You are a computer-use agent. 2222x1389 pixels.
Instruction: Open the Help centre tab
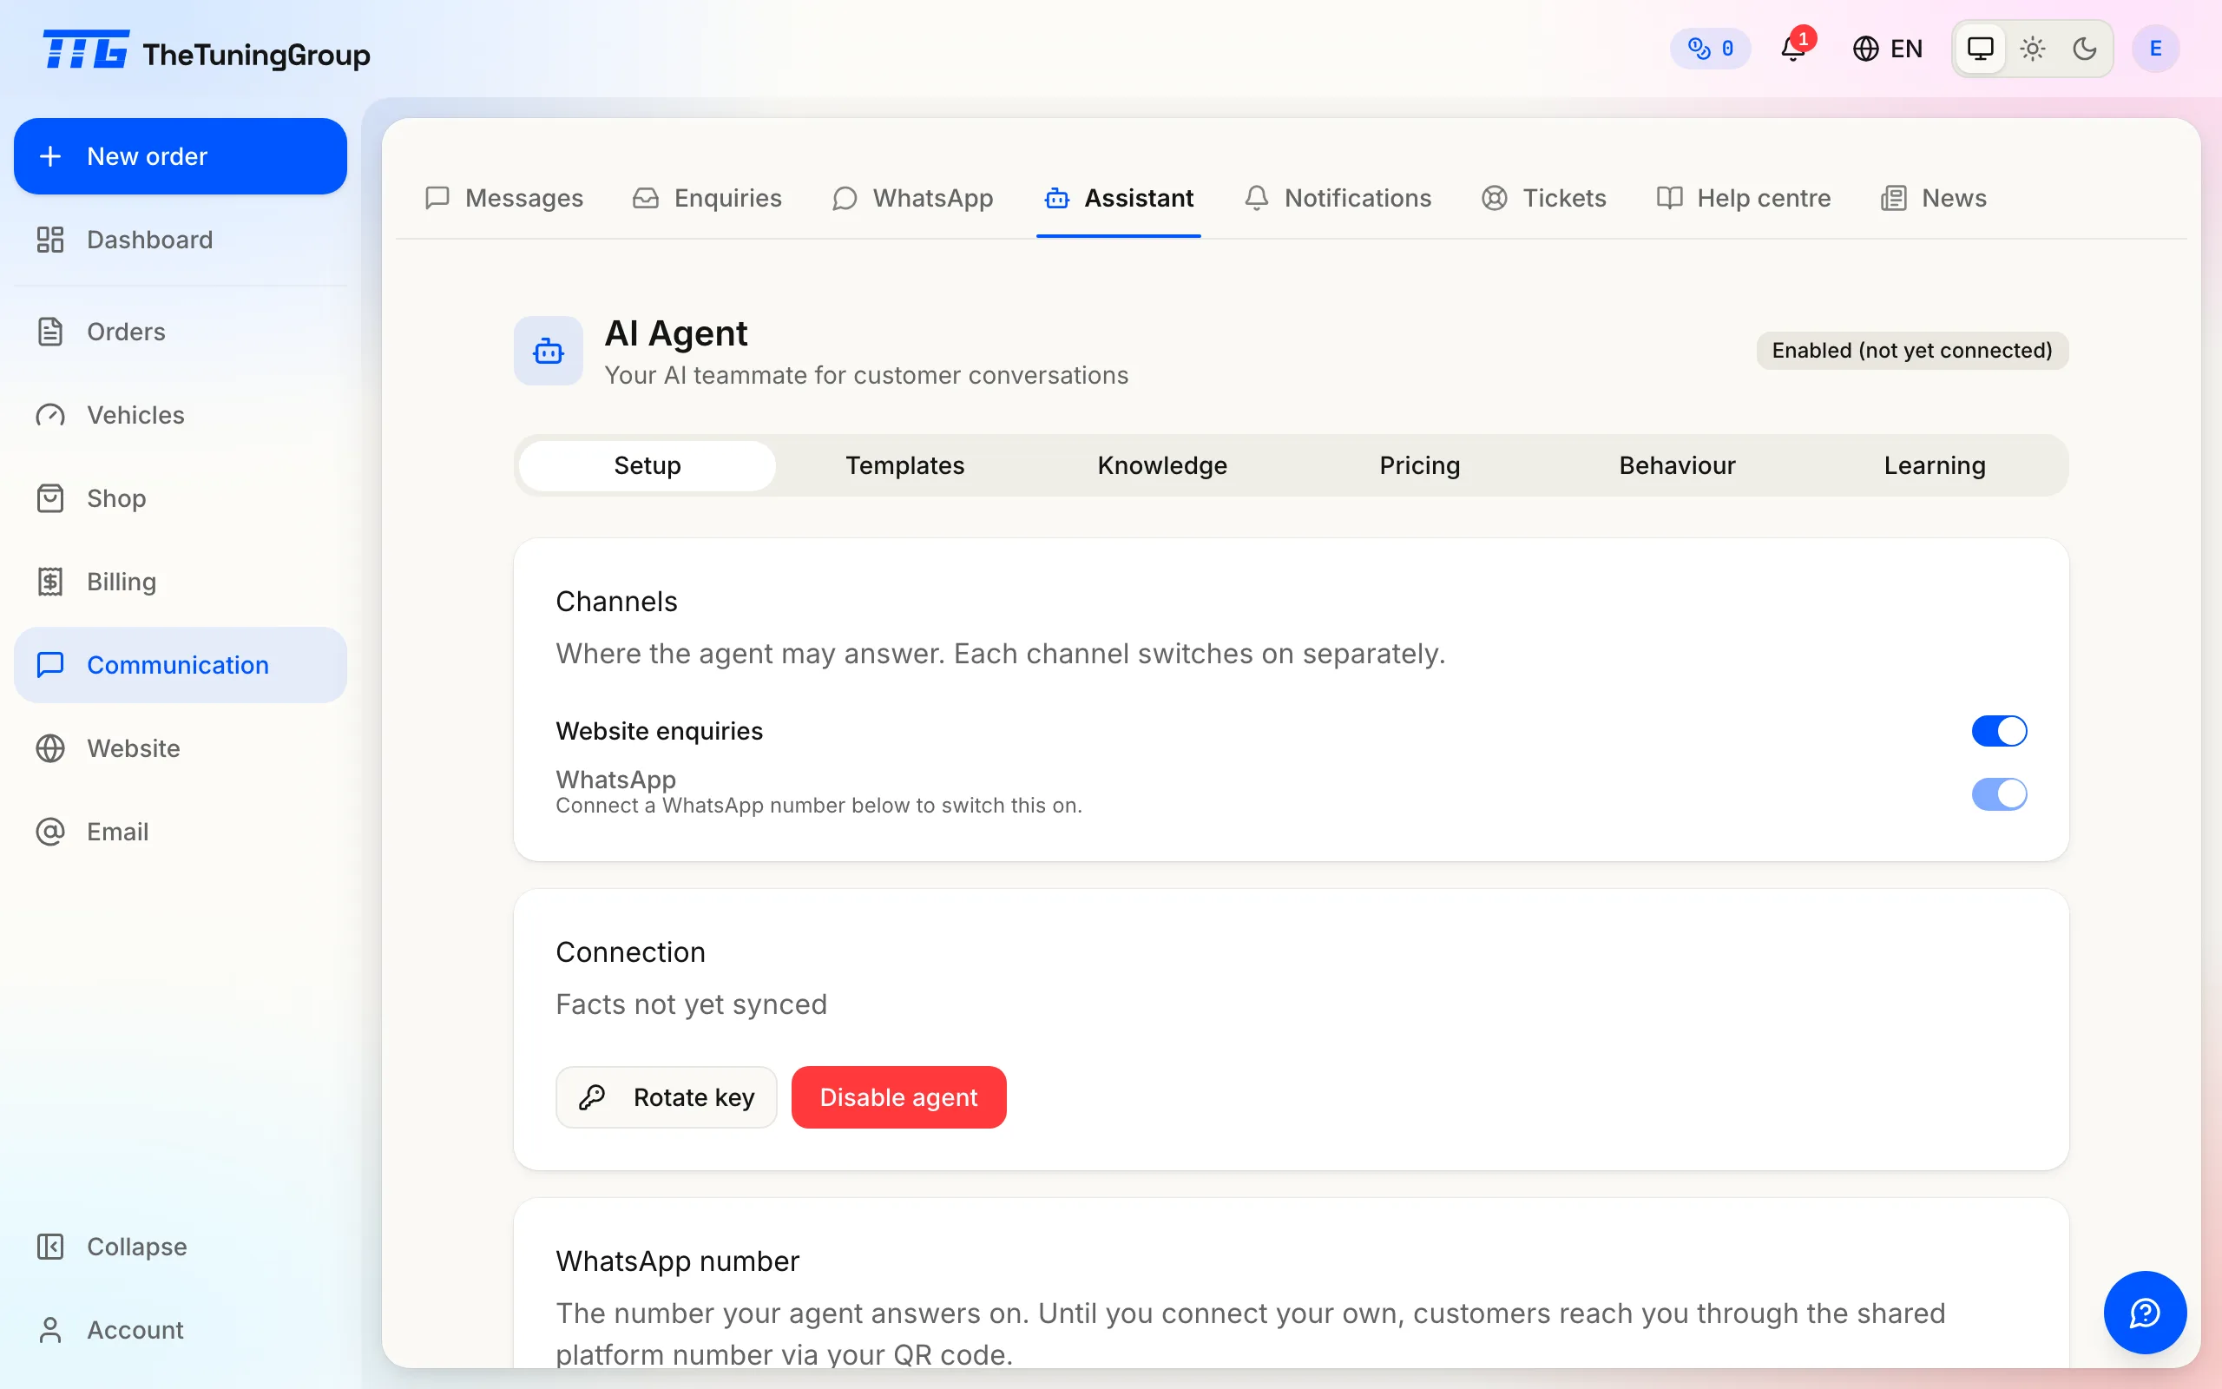point(1744,198)
